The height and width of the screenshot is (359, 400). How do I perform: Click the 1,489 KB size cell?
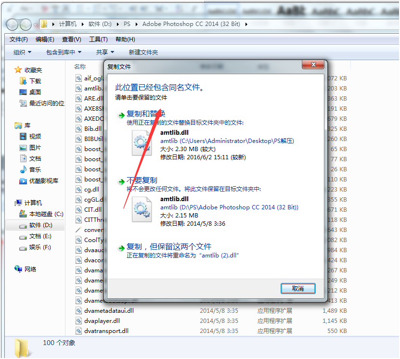pyautogui.click(x=335, y=310)
